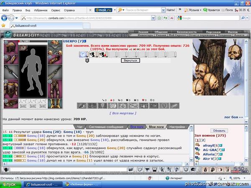The height and width of the screenshot is (188, 251).
Task: Switch to the Все логи tab
Action: 137,127
